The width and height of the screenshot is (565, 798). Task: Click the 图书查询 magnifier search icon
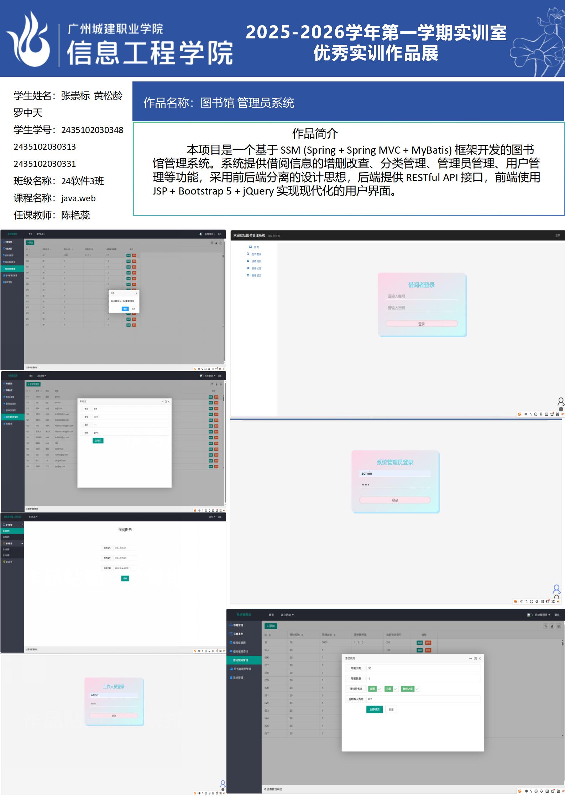(248, 254)
